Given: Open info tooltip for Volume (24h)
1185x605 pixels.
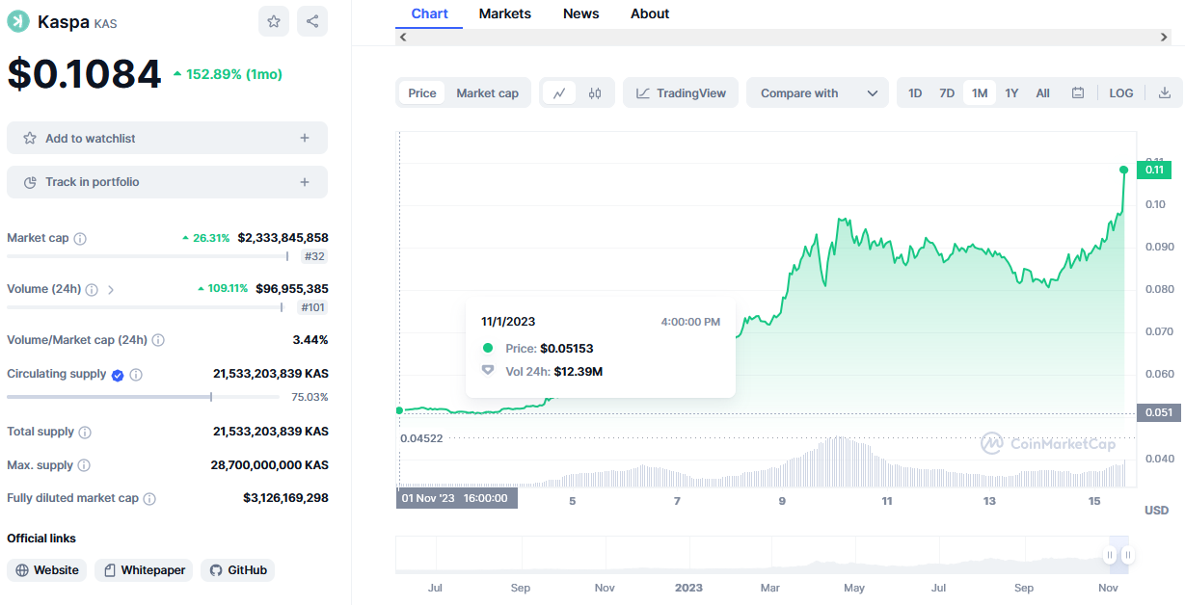Looking at the screenshot, I should click(x=92, y=290).
